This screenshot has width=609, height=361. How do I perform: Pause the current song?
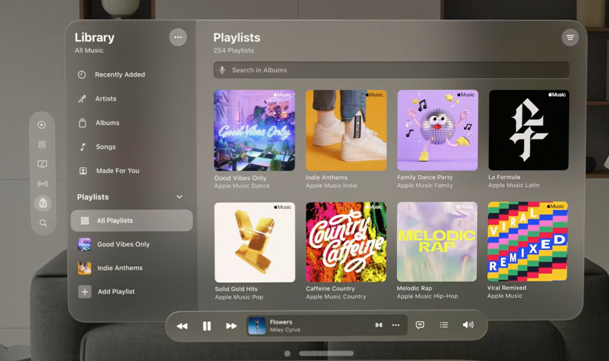[x=207, y=326]
